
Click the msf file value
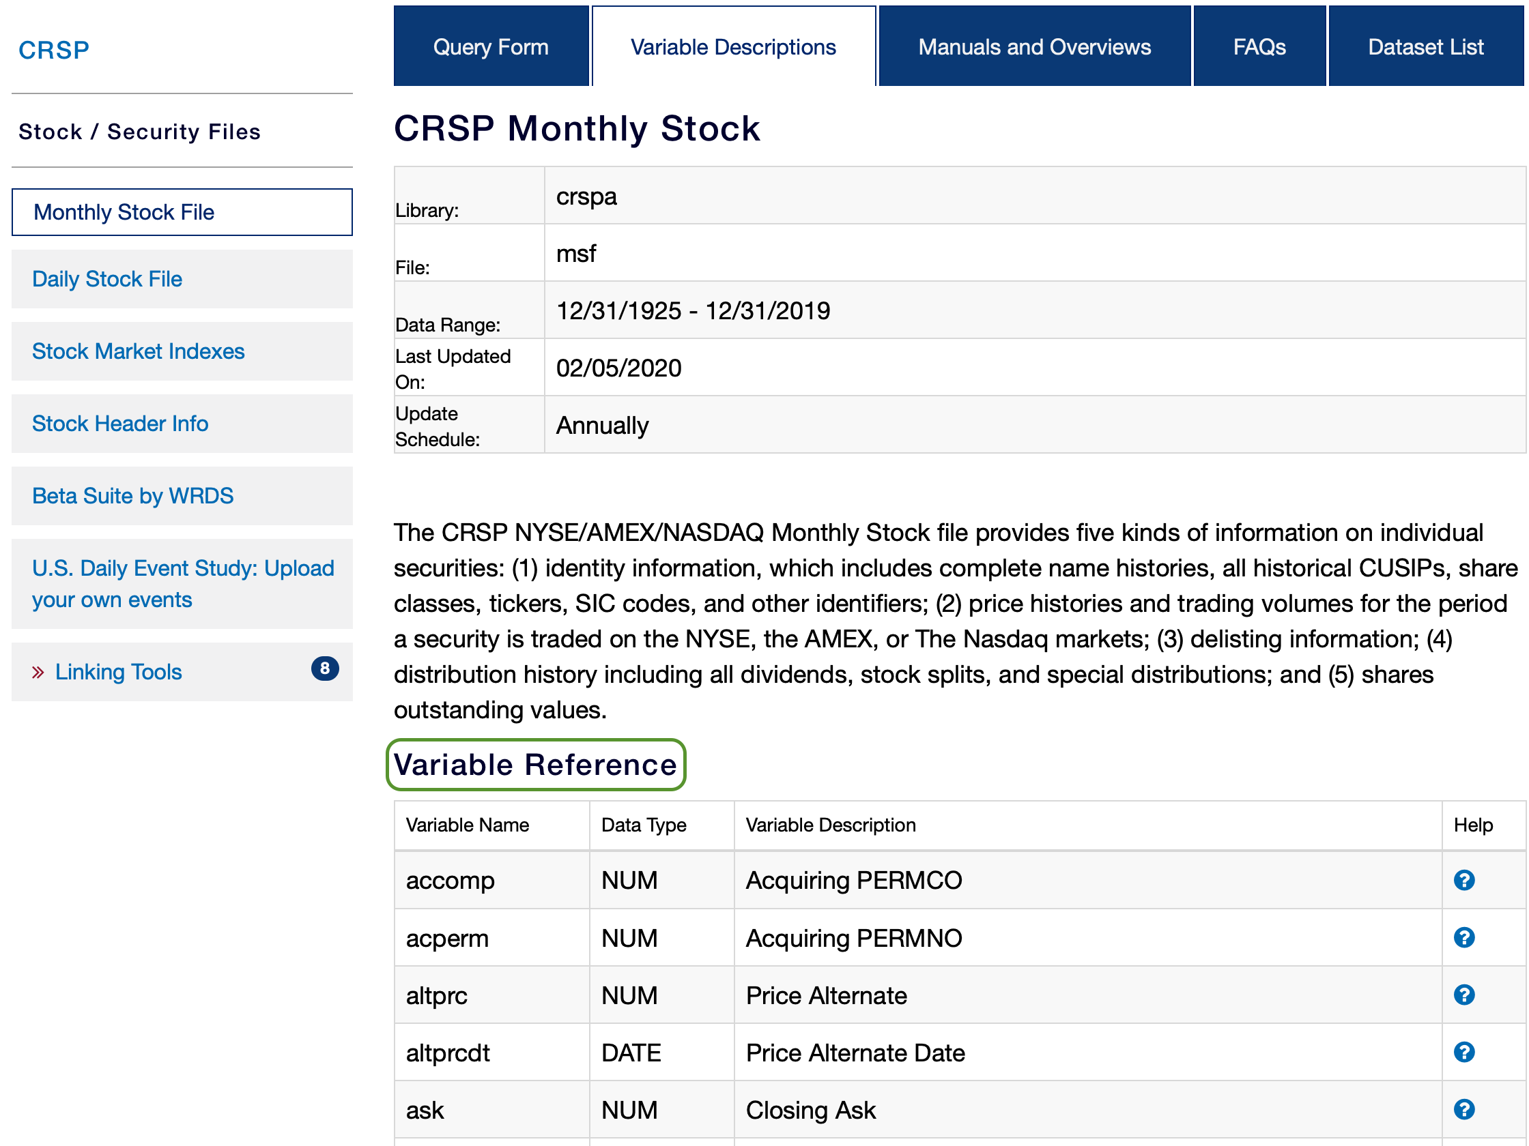(x=576, y=254)
